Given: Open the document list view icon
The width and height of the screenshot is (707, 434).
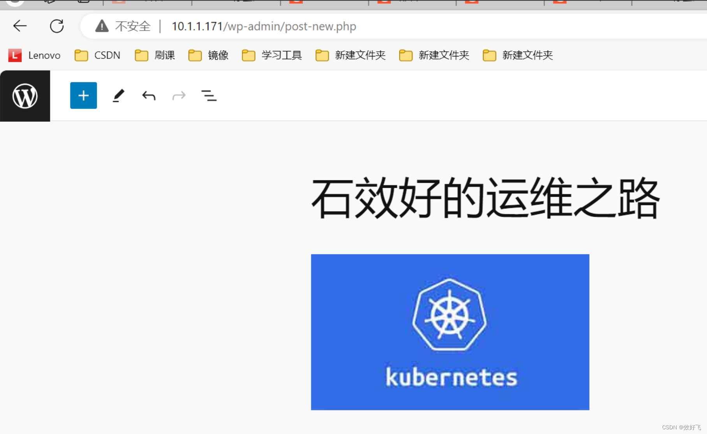Looking at the screenshot, I should [x=209, y=96].
